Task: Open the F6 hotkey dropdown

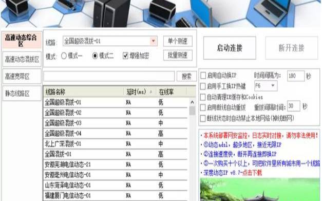Action: (266, 86)
